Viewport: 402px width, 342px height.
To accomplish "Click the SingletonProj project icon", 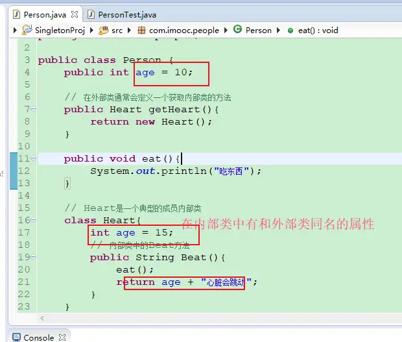I will [27, 30].
